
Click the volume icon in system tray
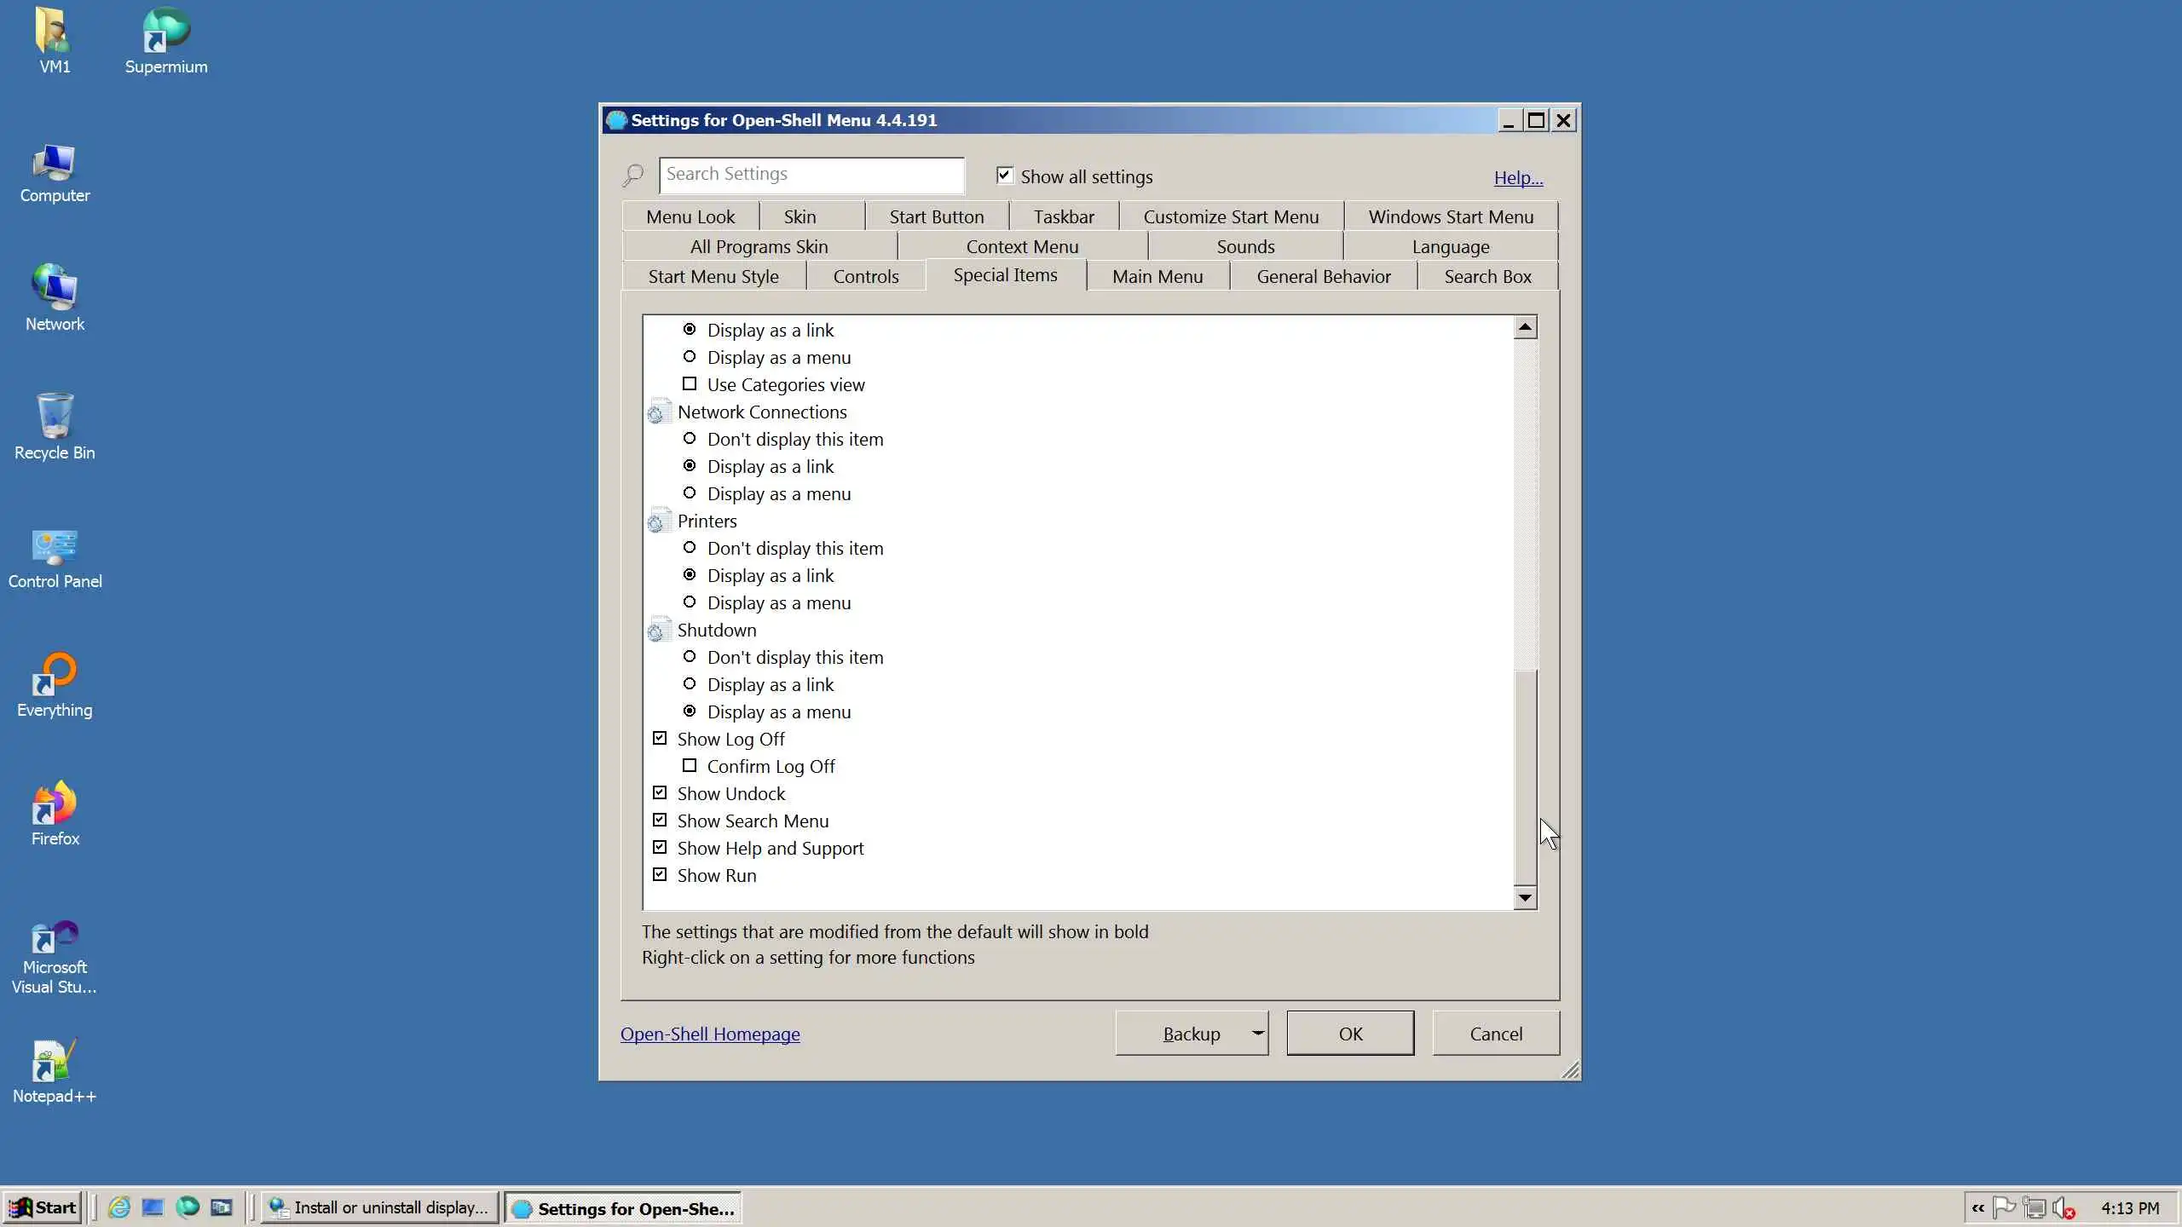[2062, 1207]
